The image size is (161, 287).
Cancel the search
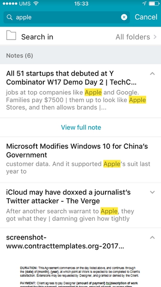click(146, 17)
